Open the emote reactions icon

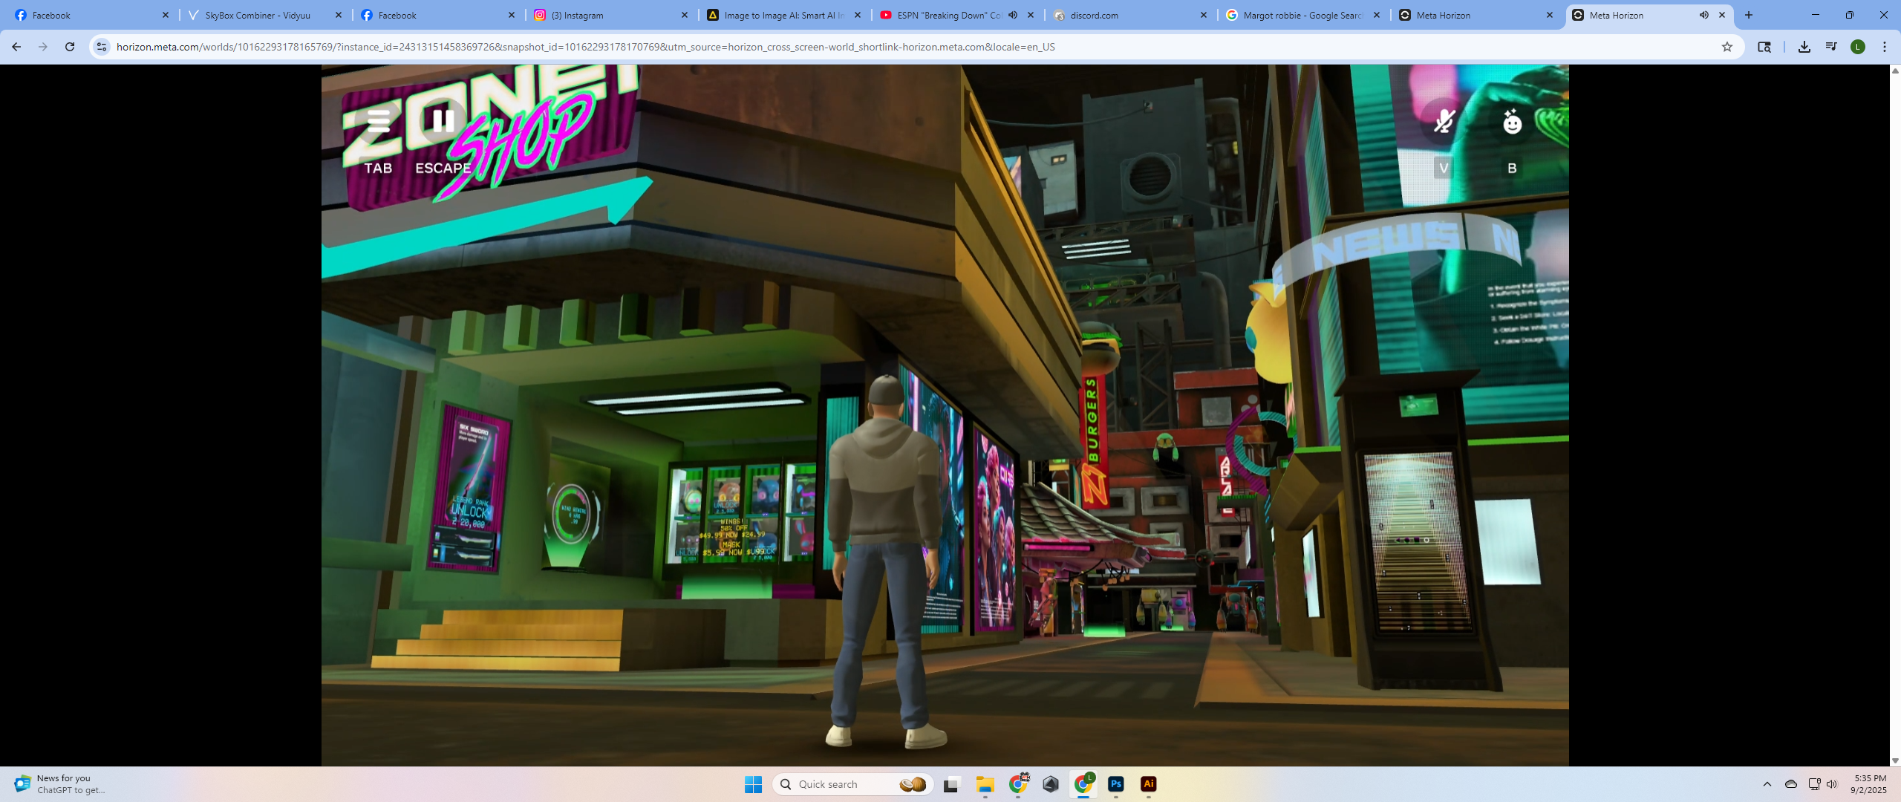1512,121
